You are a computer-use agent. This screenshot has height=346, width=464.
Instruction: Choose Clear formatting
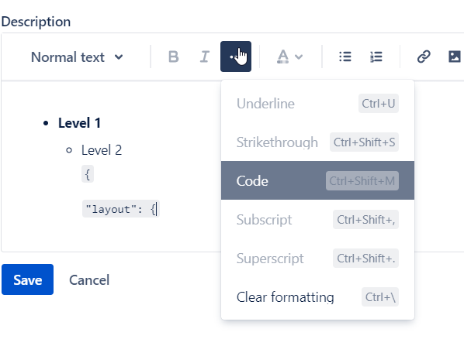[x=317, y=296]
